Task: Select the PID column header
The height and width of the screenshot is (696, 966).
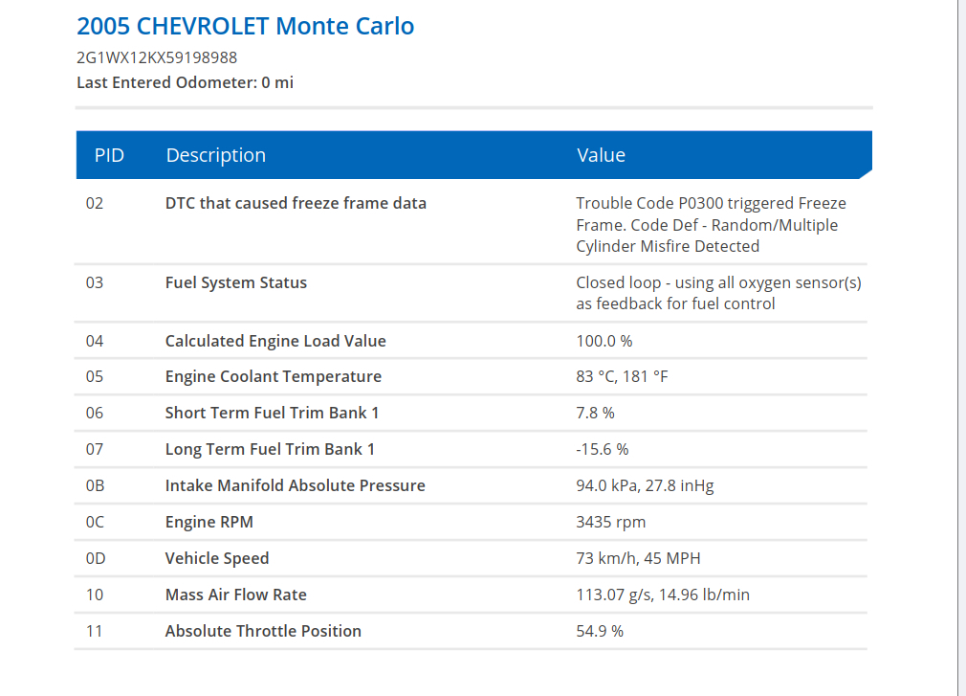Action: coord(109,155)
